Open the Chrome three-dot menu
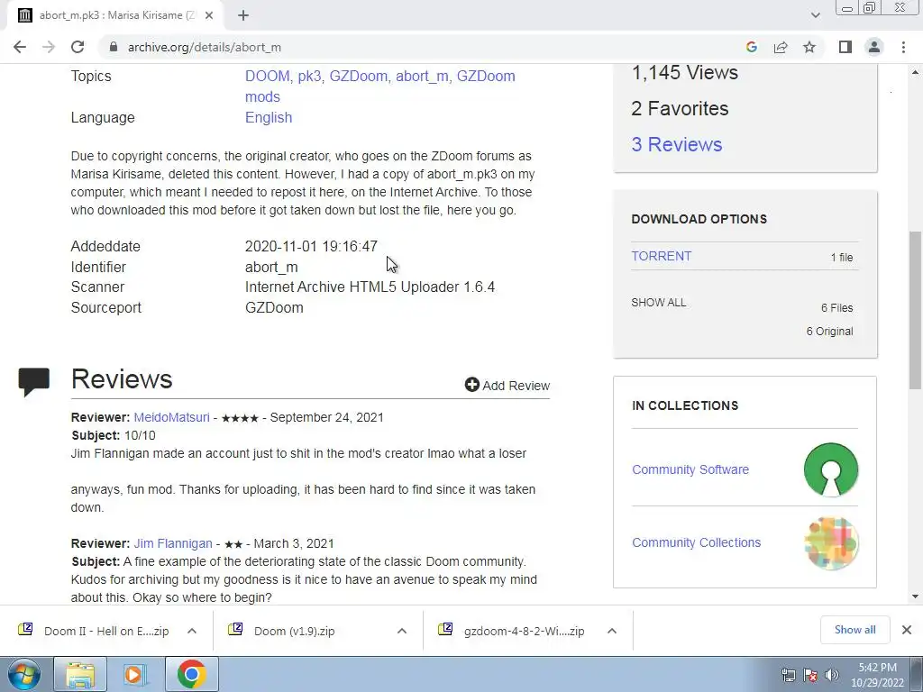923x692 pixels. [903, 47]
